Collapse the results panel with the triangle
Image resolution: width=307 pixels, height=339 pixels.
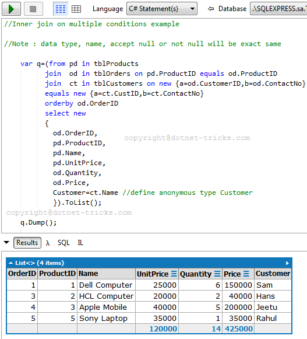tap(6, 242)
